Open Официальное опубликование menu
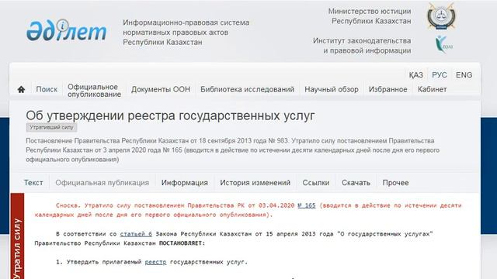 click(94, 91)
